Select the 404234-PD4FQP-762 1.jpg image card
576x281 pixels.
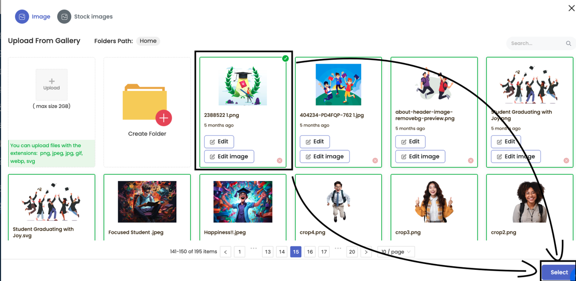(x=338, y=112)
